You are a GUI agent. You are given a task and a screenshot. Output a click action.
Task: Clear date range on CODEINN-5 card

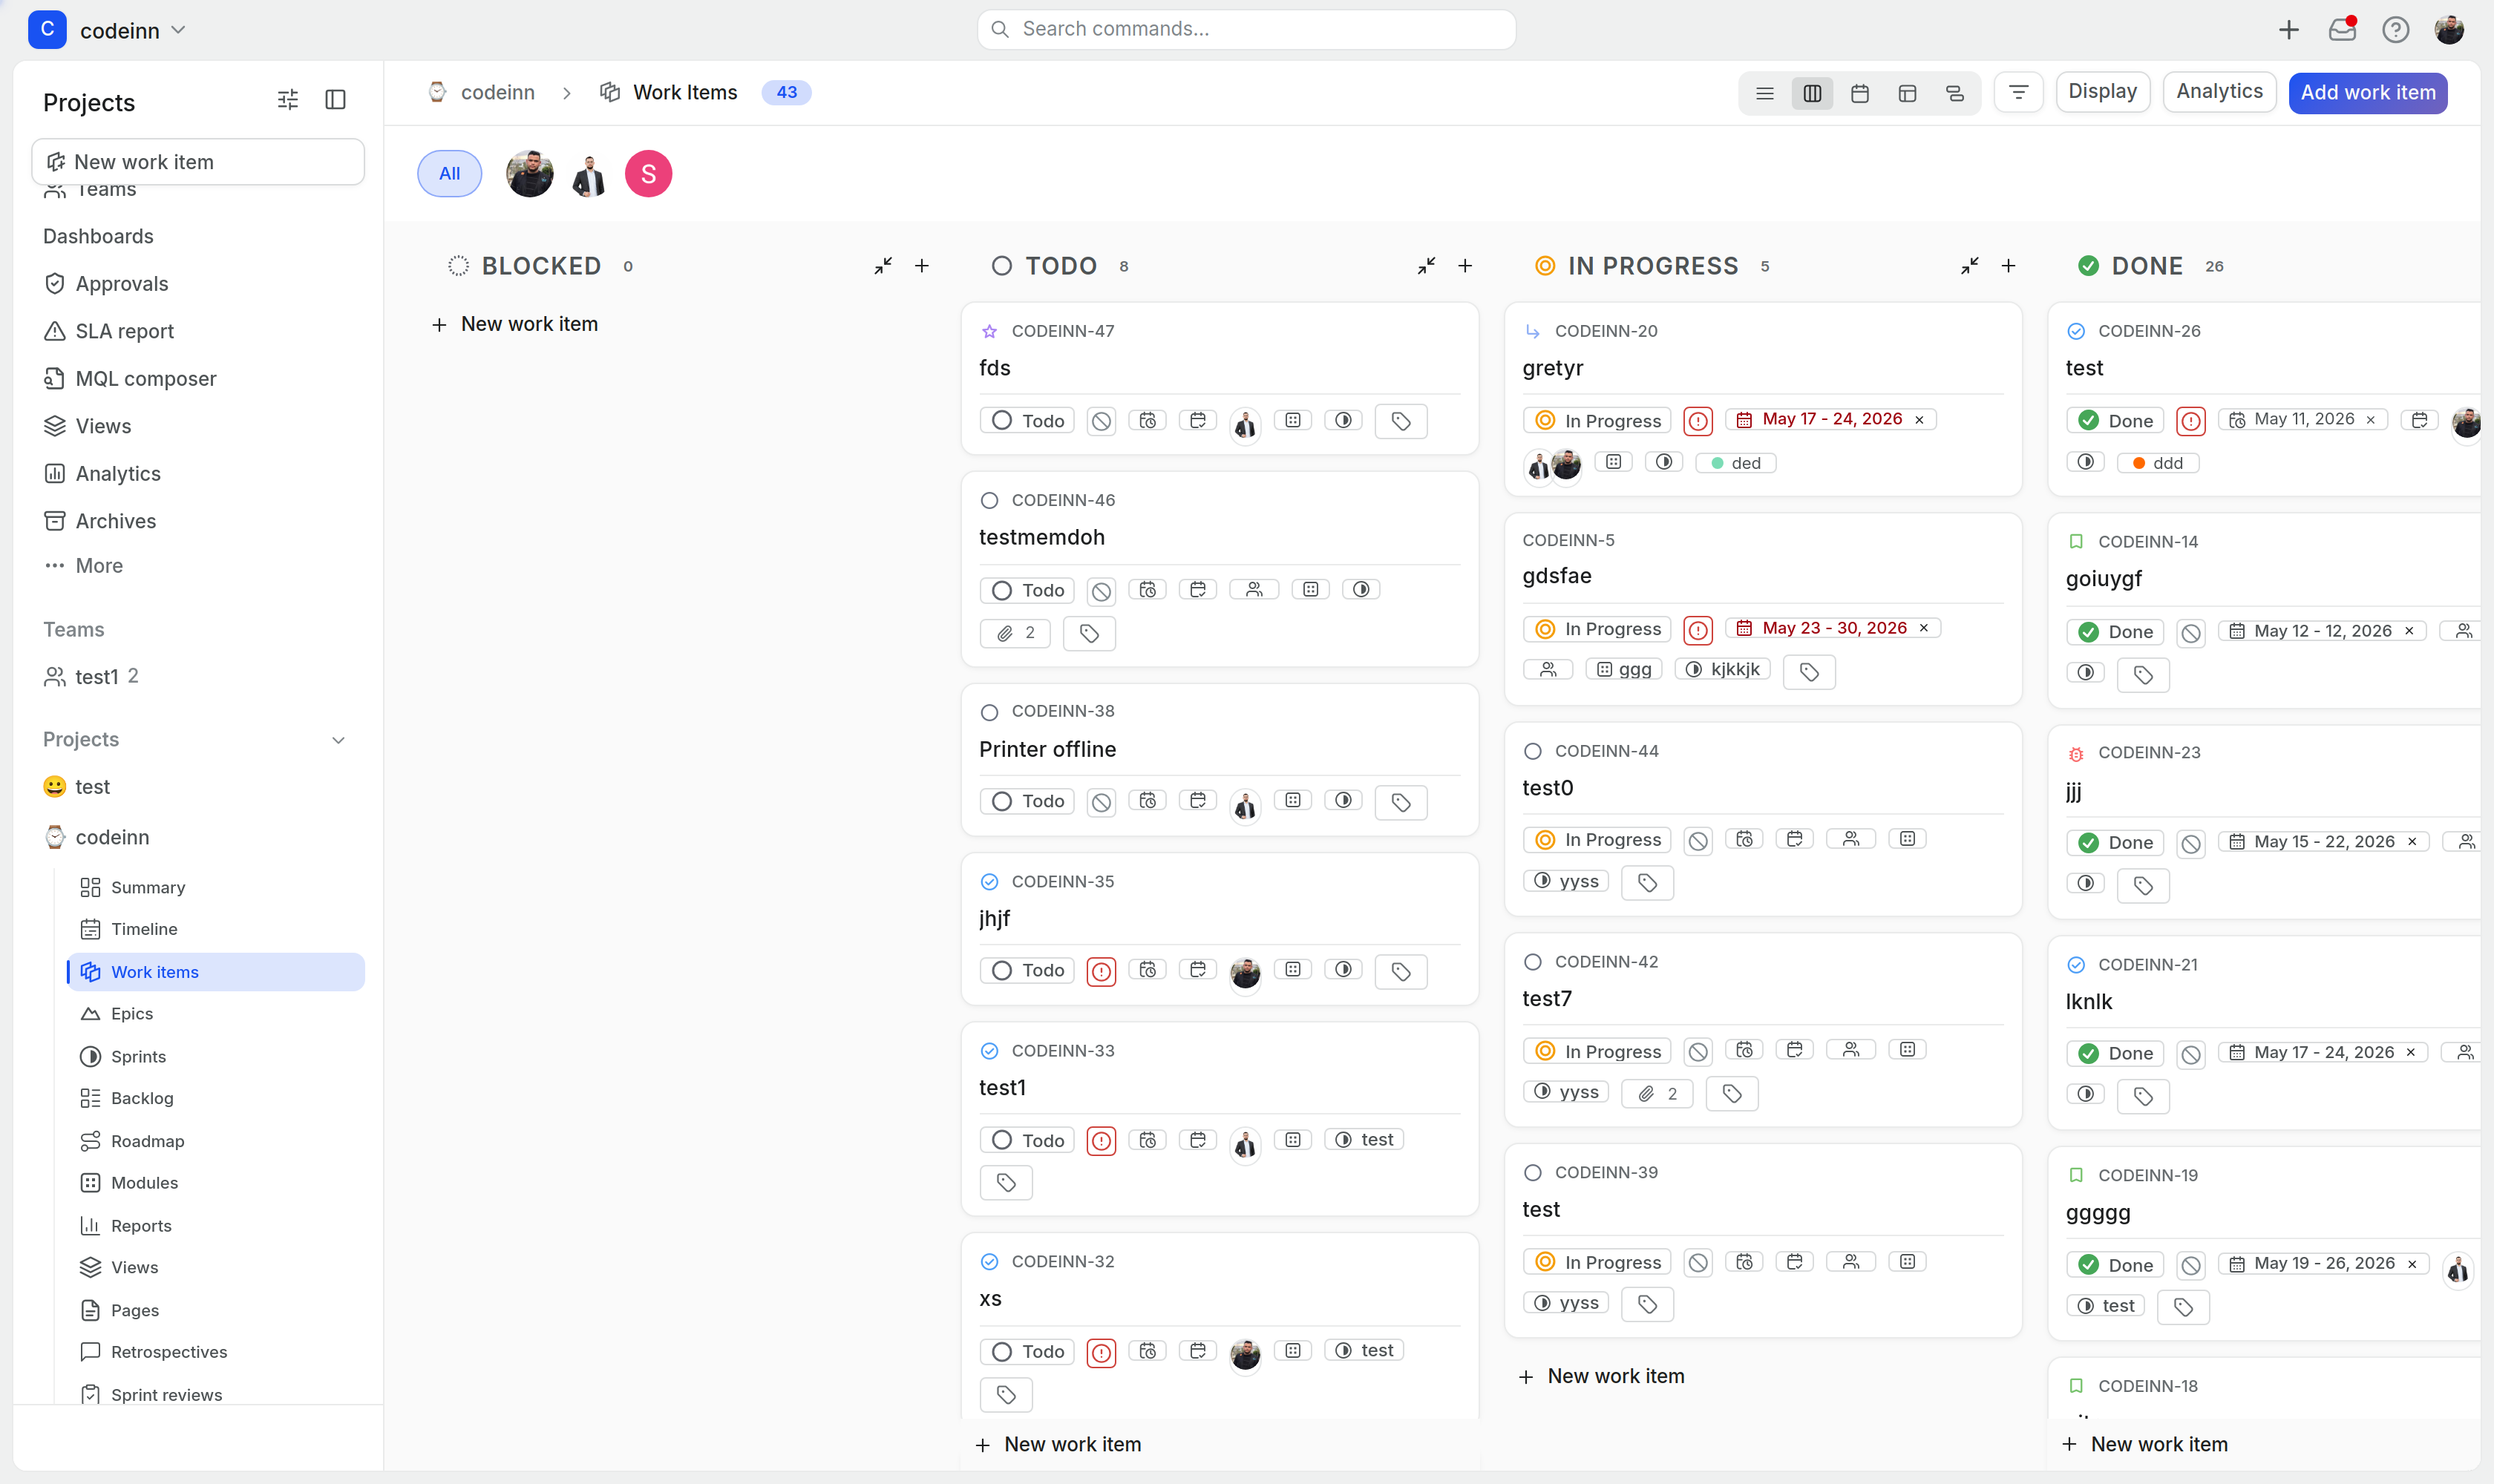[1924, 628]
